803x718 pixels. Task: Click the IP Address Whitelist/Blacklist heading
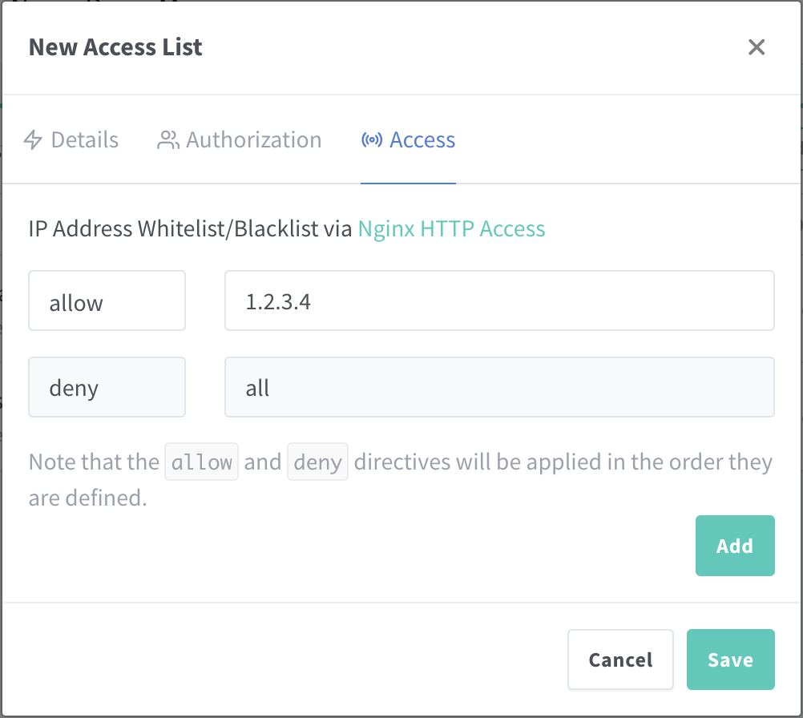[189, 228]
